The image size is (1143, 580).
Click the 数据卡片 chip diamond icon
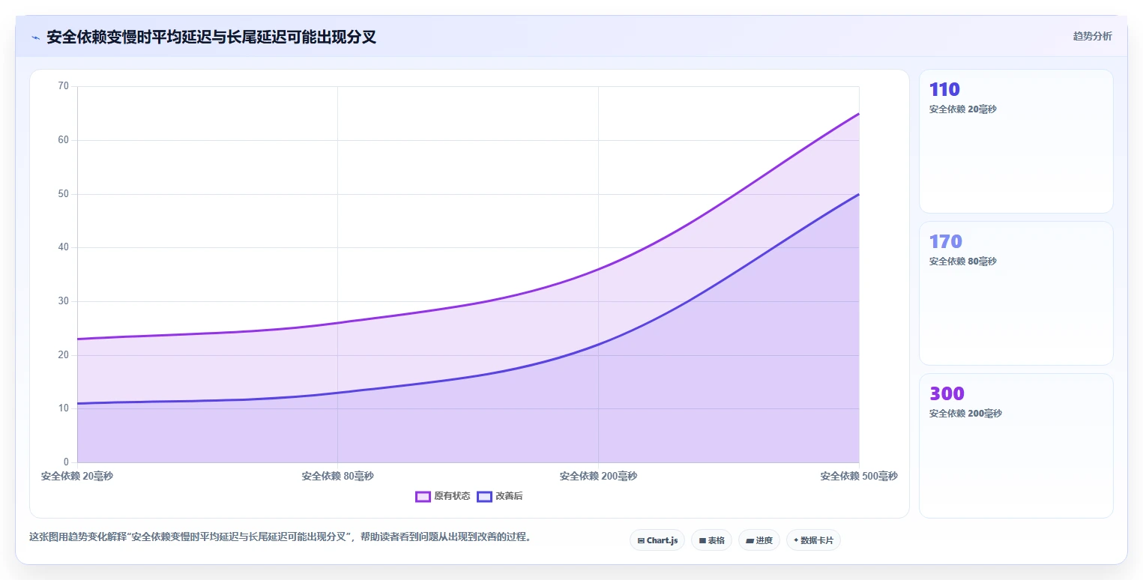796,540
